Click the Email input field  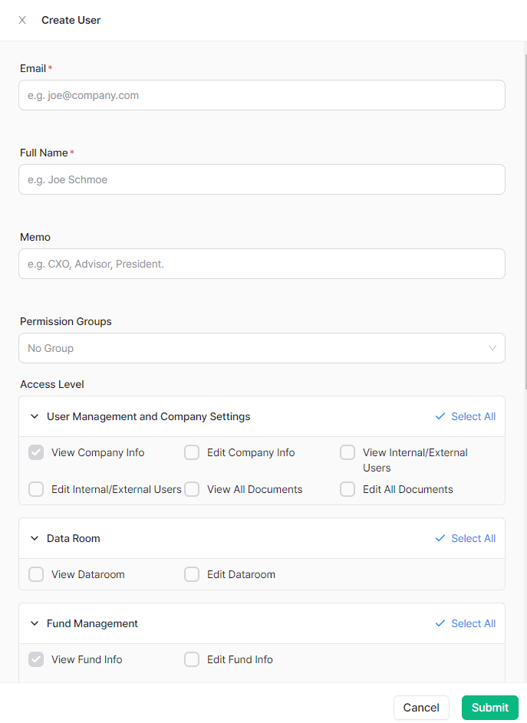(262, 95)
